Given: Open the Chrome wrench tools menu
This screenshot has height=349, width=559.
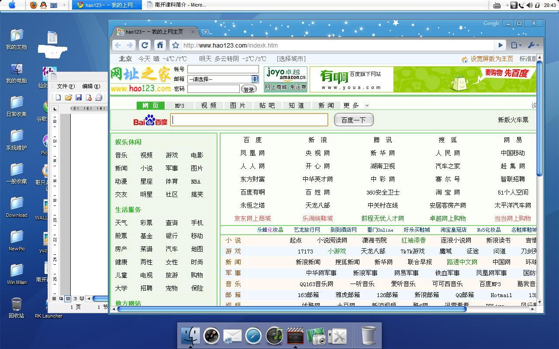Looking at the screenshot, I should click(533, 45).
